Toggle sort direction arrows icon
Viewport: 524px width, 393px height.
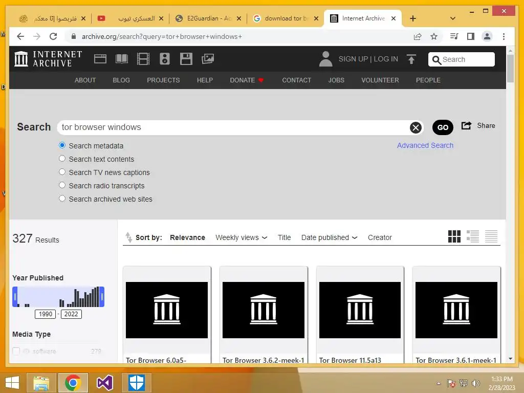(x=128, y=237)
